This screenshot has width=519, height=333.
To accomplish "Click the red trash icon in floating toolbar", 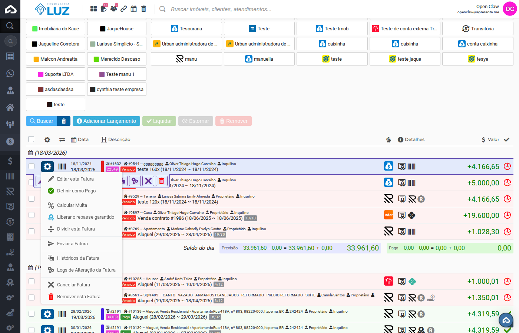I will pos(161,181).
